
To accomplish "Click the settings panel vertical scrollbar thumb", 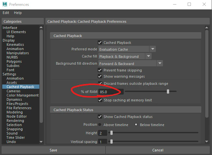I will pyautogui.click(x=206, y=74).
